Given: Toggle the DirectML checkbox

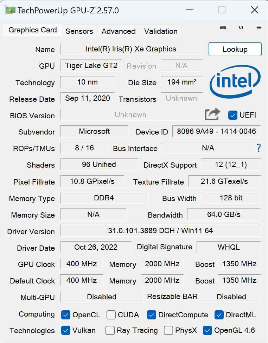Looking at the screenshot, I should (219, 315).
